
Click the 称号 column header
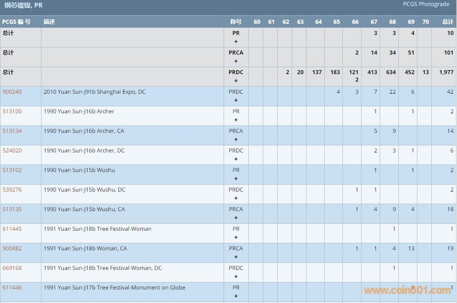(x=236, y=22)
